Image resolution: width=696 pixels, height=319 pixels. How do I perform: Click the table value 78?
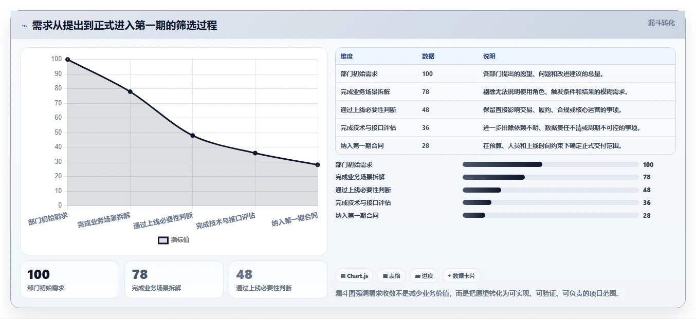426,92
